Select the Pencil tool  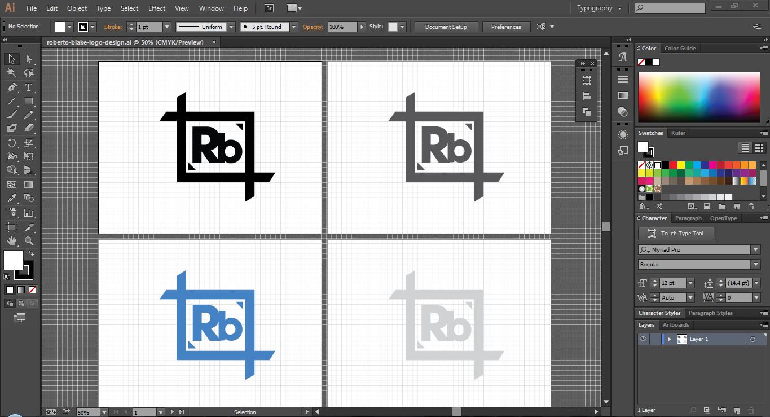29,115
